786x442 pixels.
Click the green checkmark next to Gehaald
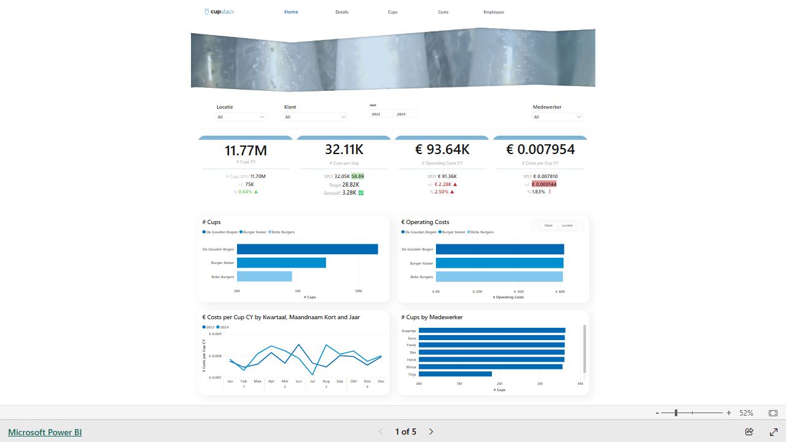point(361,193)
